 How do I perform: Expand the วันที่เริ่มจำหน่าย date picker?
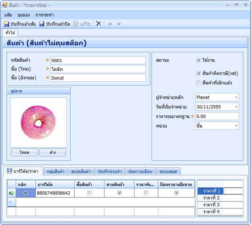(x=236, y=107)
